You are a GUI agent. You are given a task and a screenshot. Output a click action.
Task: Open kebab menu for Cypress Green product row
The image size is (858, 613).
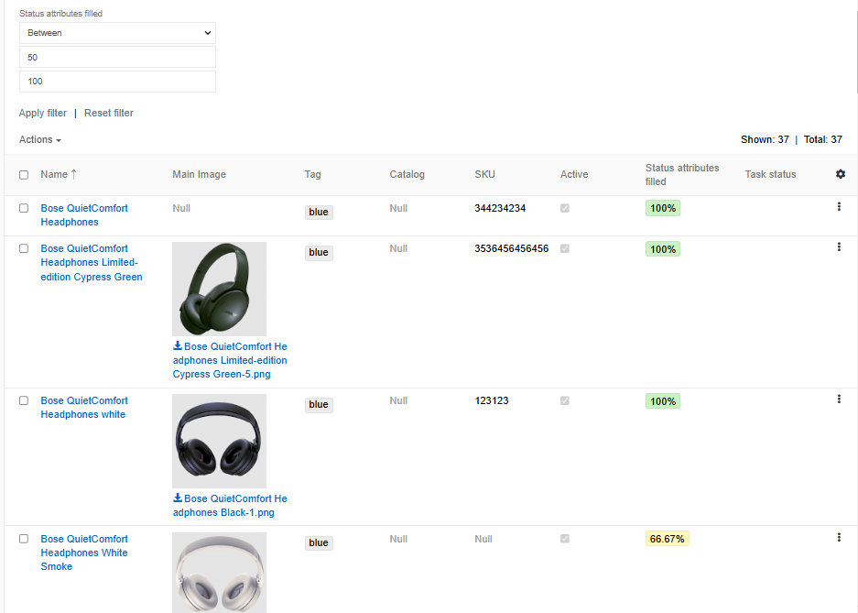[839, 246]
